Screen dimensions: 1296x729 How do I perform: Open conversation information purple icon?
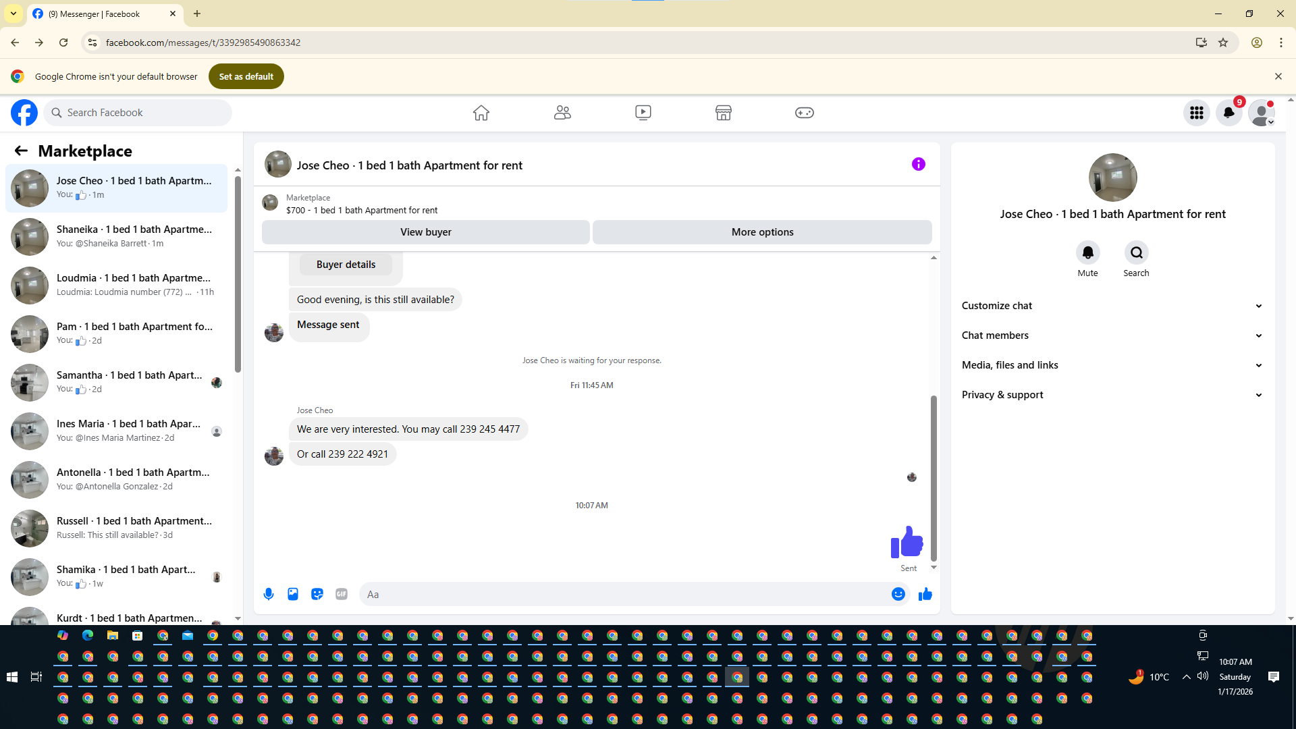[x=918, y=164]
